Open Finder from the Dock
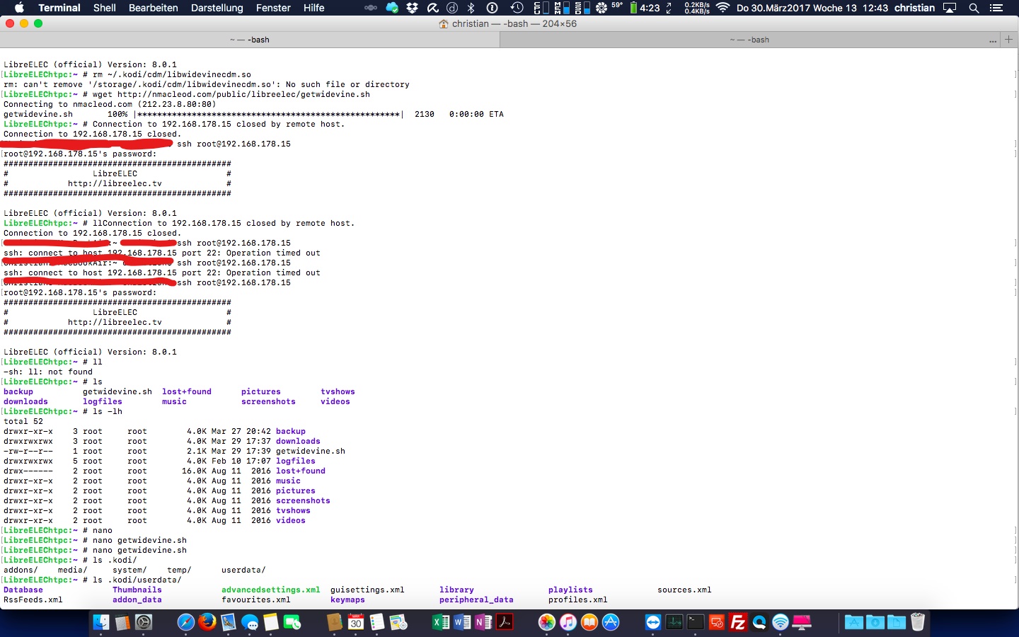The height and width of the screenshot is (637, 1019). (100, 622)
